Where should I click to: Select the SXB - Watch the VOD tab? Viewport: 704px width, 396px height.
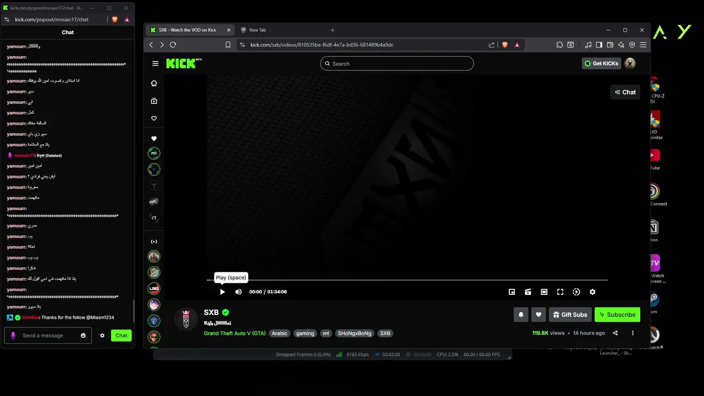click(190, 30)
